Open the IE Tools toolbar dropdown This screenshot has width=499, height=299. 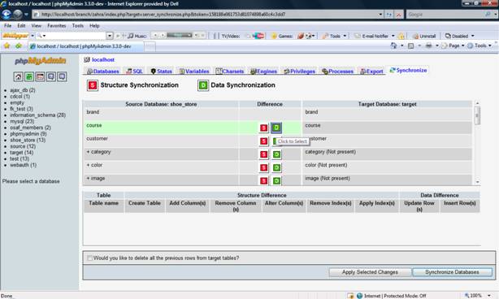pyautogui.click(x=480, y=45)
